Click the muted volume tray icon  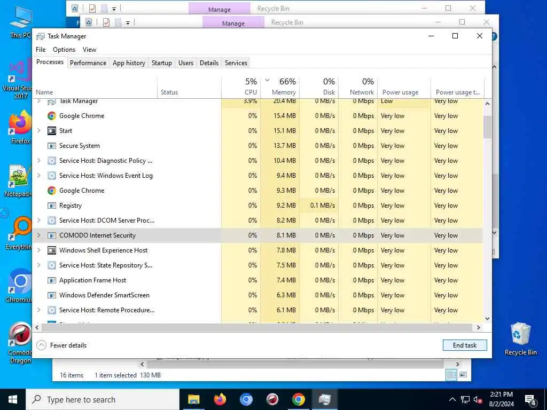coord(478,399)
